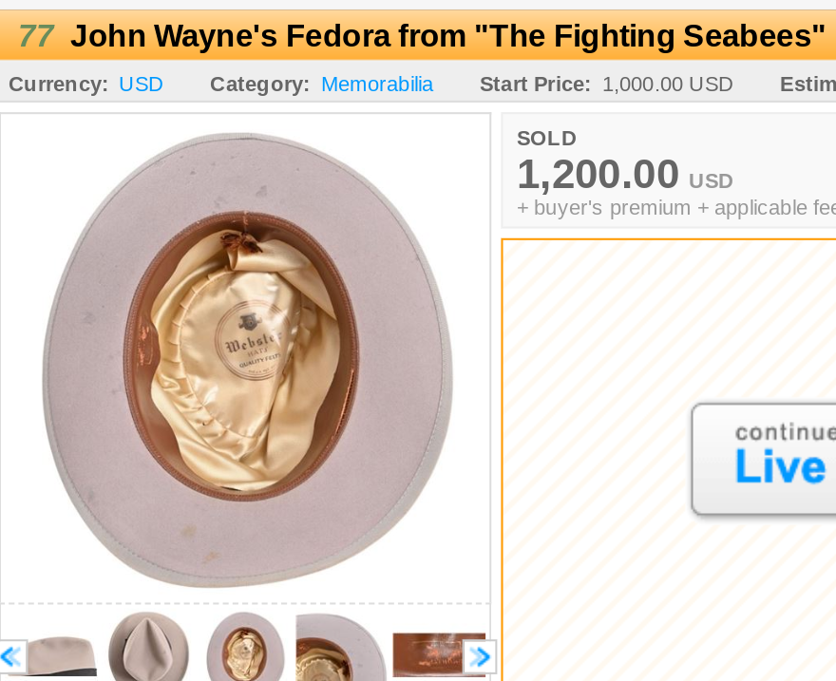
Task: Click the buyer's premium note text
Action: click(676, 207)
